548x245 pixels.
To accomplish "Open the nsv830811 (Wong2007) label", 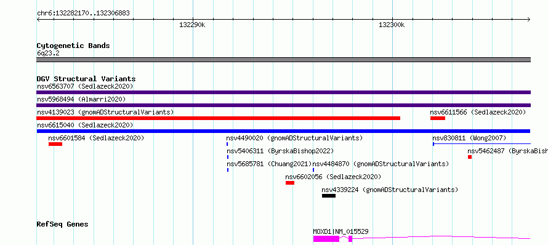I will tap(469, 138).
